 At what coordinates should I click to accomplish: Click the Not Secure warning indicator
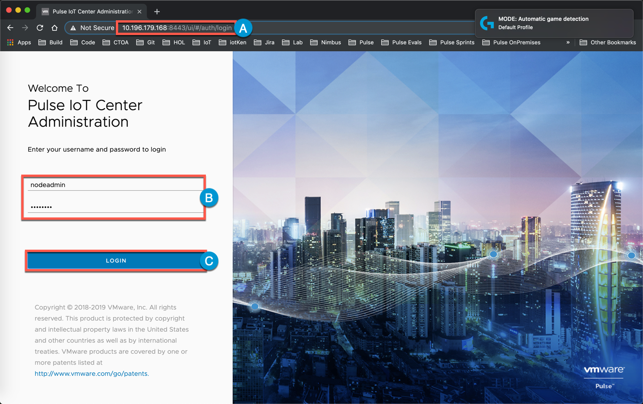92,28
